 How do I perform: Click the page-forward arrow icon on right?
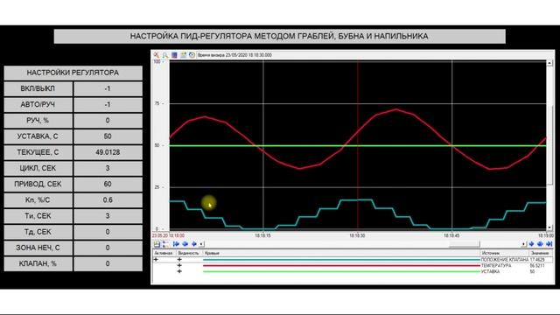[x=540, y=244]
